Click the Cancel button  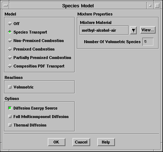pyautogui.click(x=81, y=142)
